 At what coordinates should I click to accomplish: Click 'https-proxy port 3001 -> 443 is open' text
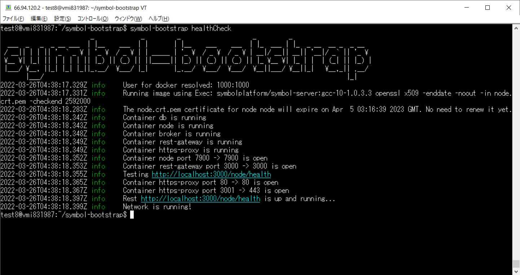coord(224,191)
